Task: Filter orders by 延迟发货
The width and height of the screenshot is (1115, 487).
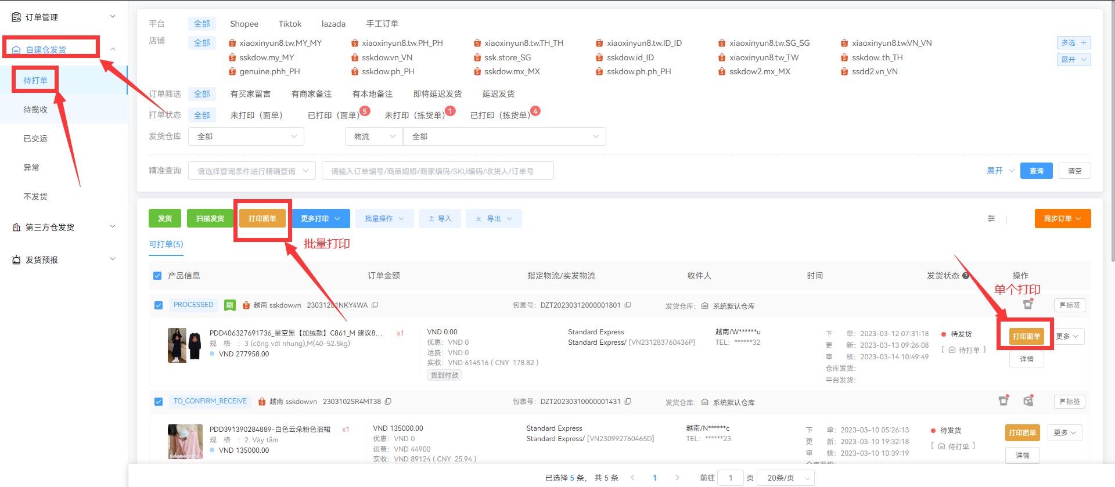Action: click(498, 93)
